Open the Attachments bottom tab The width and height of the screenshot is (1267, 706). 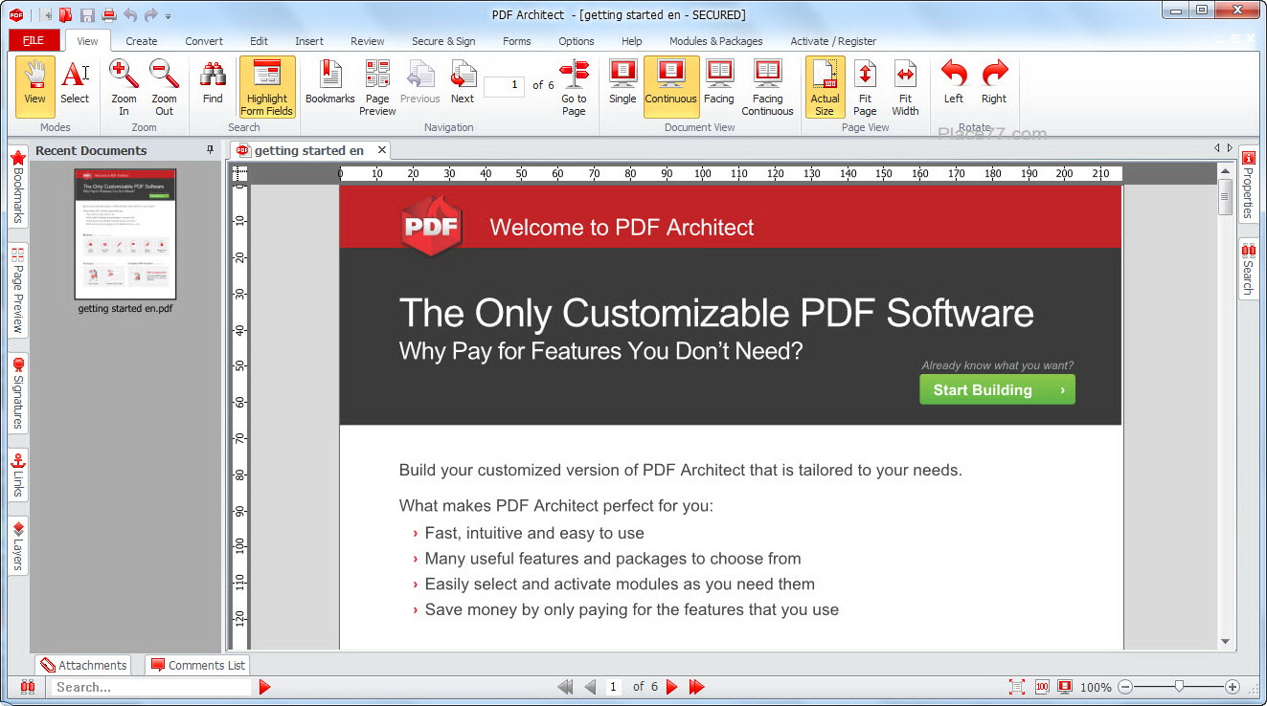(83, 665)
